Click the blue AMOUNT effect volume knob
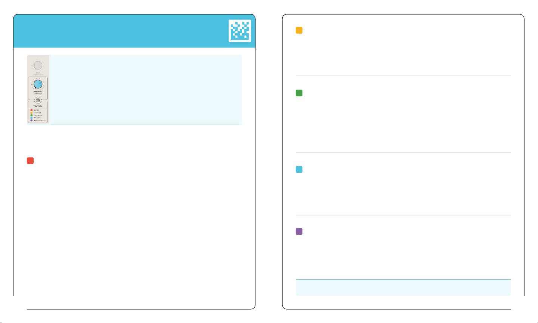538x323 pixels. click(38, 84)
